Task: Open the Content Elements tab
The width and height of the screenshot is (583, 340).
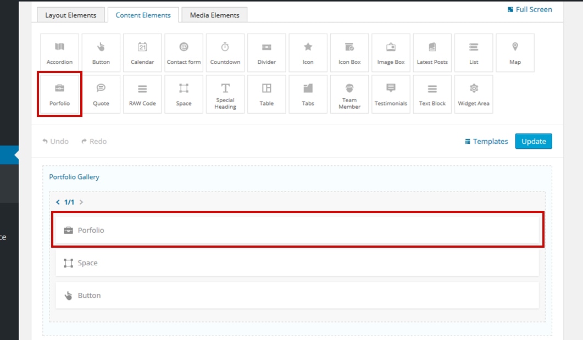Action: coord(143,15)
